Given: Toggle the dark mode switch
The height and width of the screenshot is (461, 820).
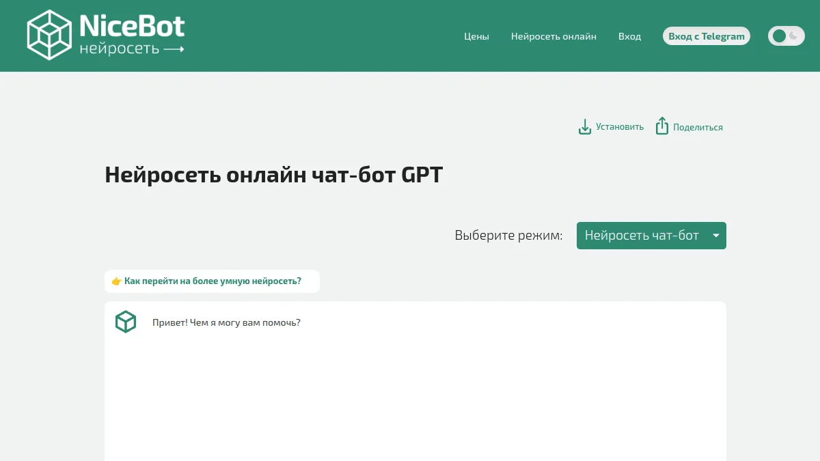Looking at the screenshot, I should tap(786, 36).
